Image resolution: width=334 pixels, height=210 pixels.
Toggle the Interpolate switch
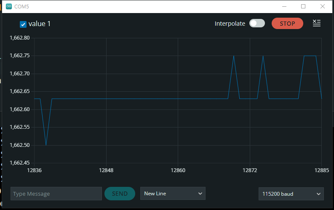257,24
